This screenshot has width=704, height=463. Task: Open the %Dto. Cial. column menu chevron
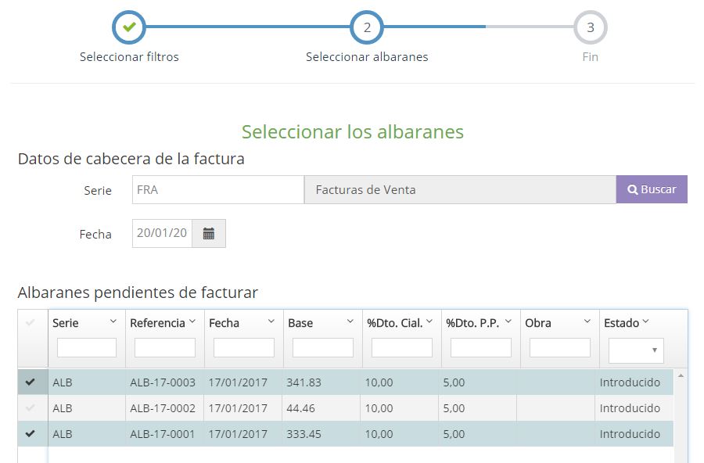point(429,321)
